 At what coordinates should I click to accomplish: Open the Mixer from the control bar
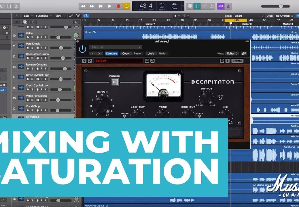pyautogui.click(x=9, y=6)
